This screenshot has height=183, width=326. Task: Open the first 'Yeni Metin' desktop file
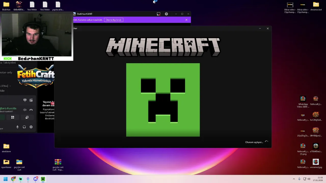[32, 6]
